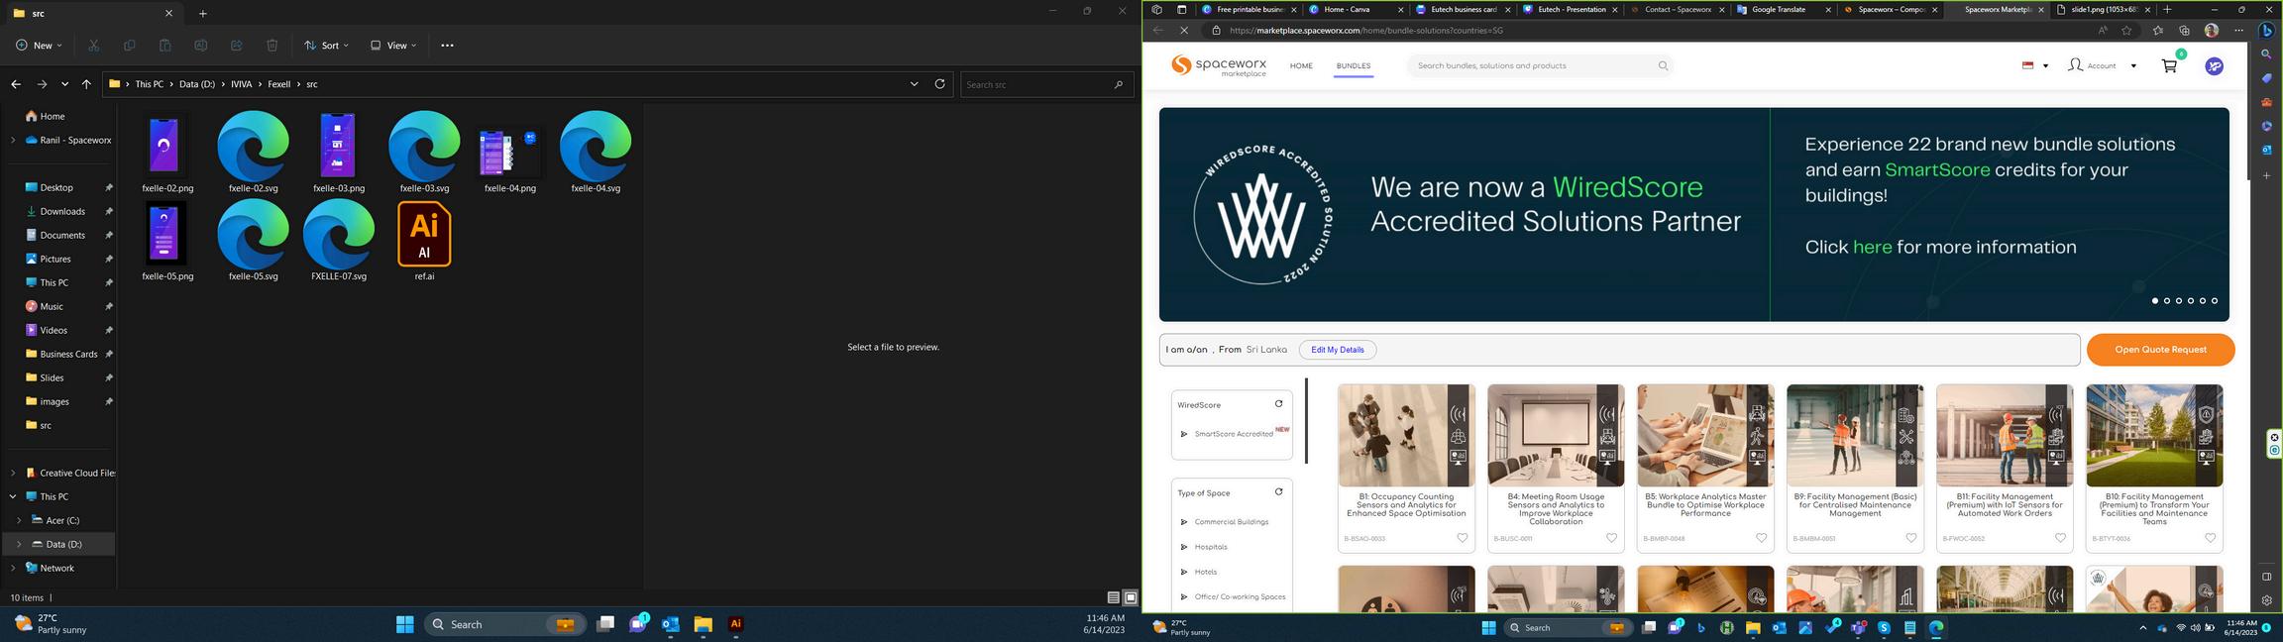Click Windows Start button on left taskbar
Viewport: 2283px width, 642px height.
(404, 624)
